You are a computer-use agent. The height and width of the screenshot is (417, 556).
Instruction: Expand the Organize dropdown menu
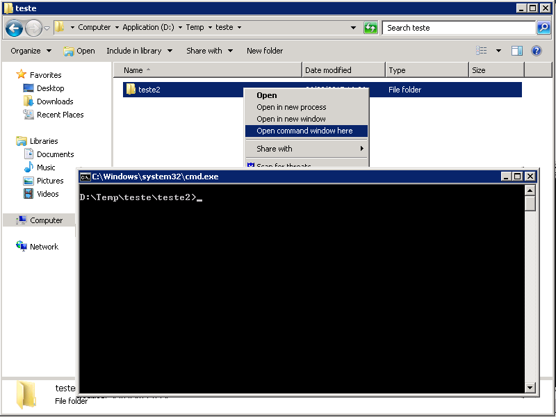click(x=31, y=51)
